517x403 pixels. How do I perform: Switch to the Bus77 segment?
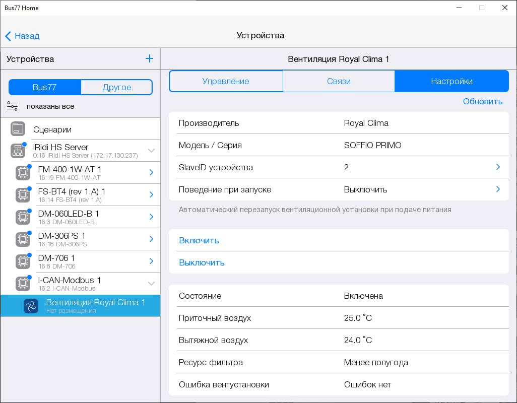44,87
